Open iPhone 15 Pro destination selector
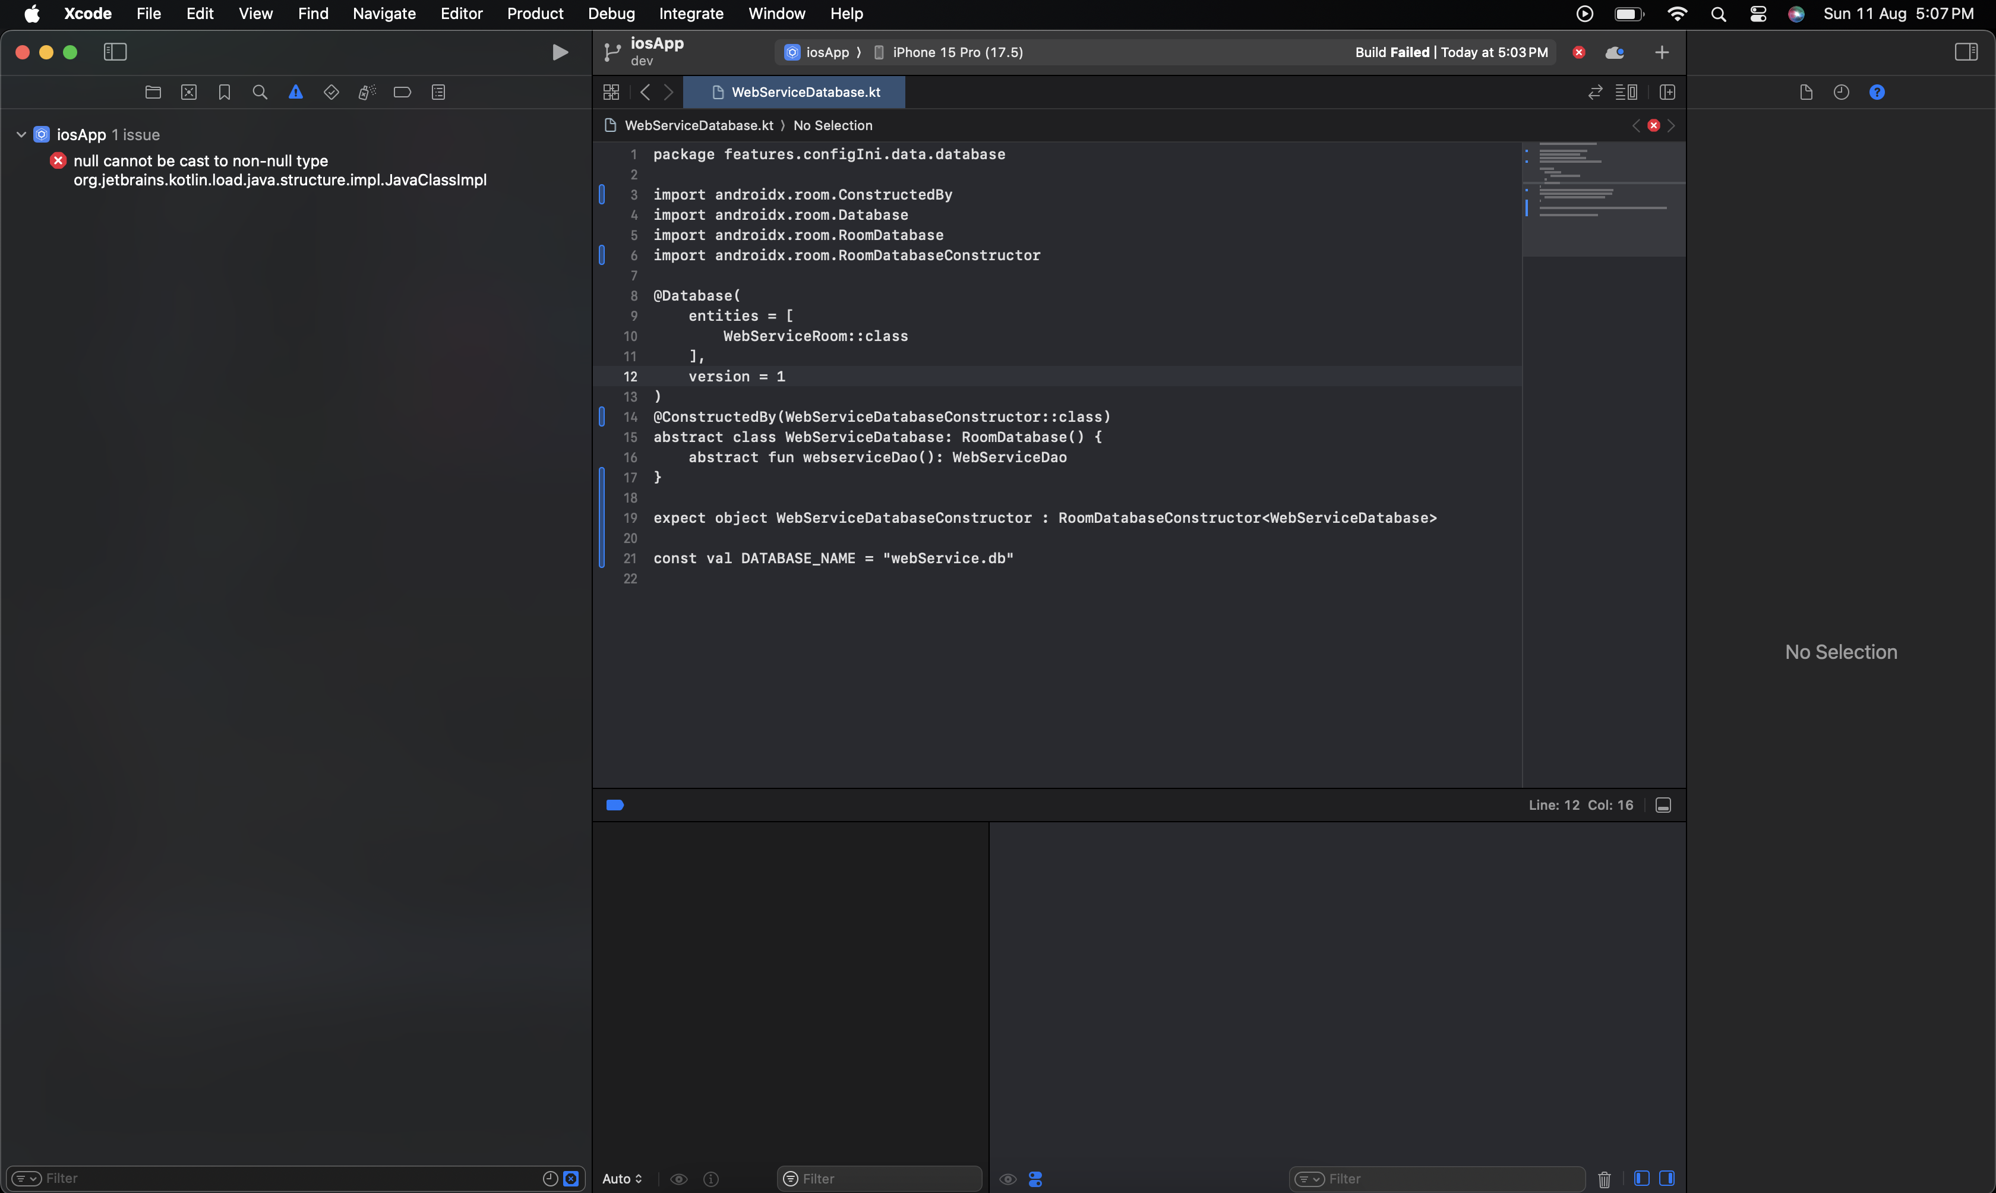The width and height of the screenshot is (1996, 1193). pos(957,52)
